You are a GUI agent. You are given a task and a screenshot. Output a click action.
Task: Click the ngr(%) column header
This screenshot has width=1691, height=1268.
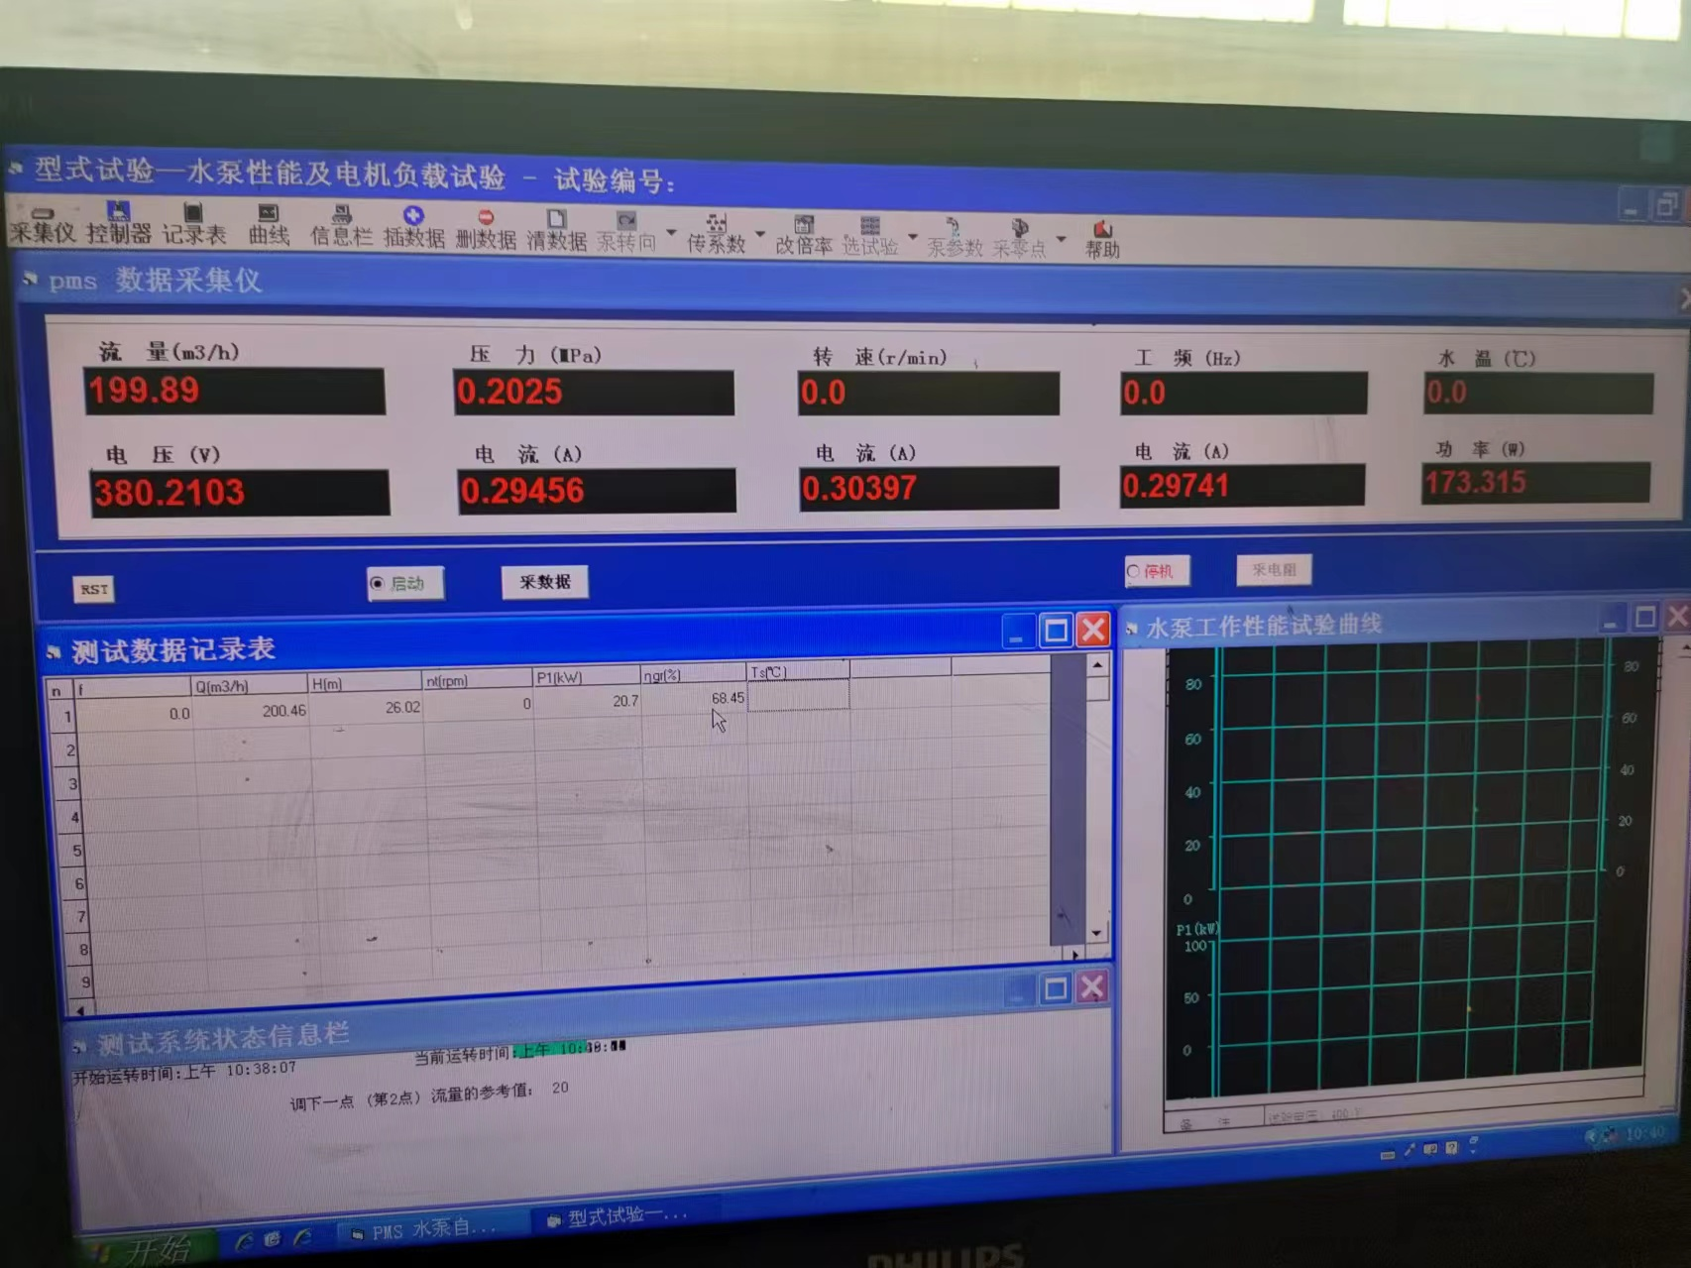694,675
